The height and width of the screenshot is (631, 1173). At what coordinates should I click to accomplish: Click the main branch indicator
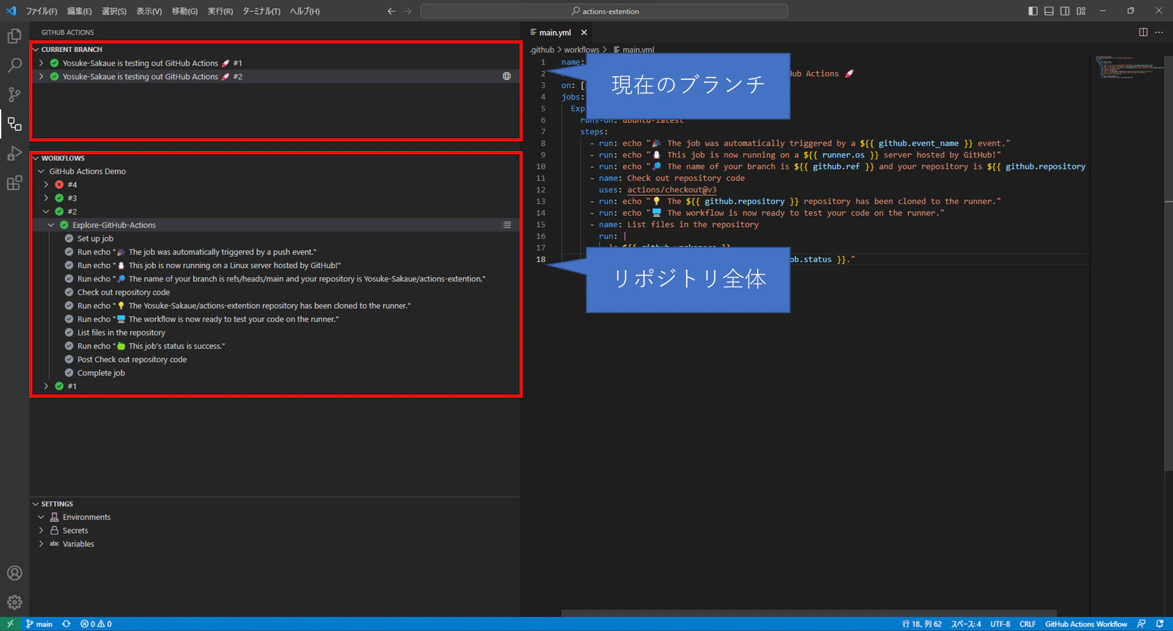click(x=39, y=624)
